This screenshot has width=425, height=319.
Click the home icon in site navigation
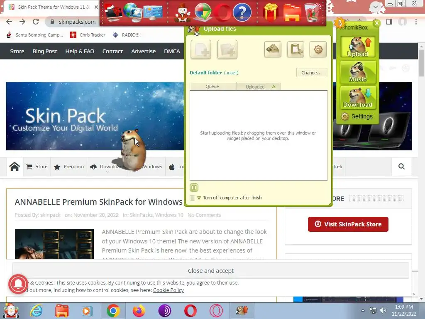point(15,167)
